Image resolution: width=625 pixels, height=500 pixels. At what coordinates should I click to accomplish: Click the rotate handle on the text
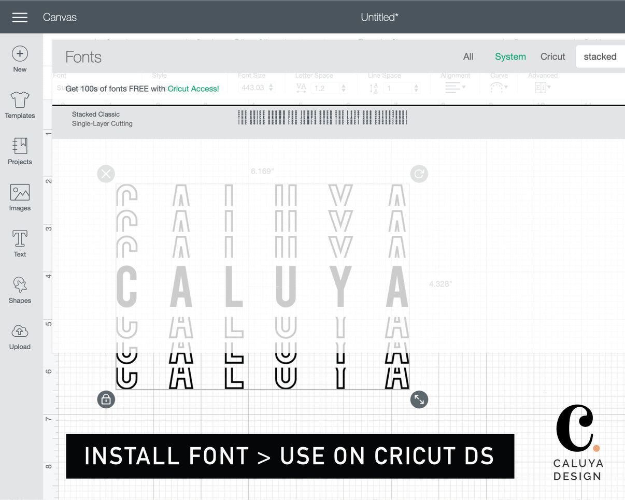point(419,174)
